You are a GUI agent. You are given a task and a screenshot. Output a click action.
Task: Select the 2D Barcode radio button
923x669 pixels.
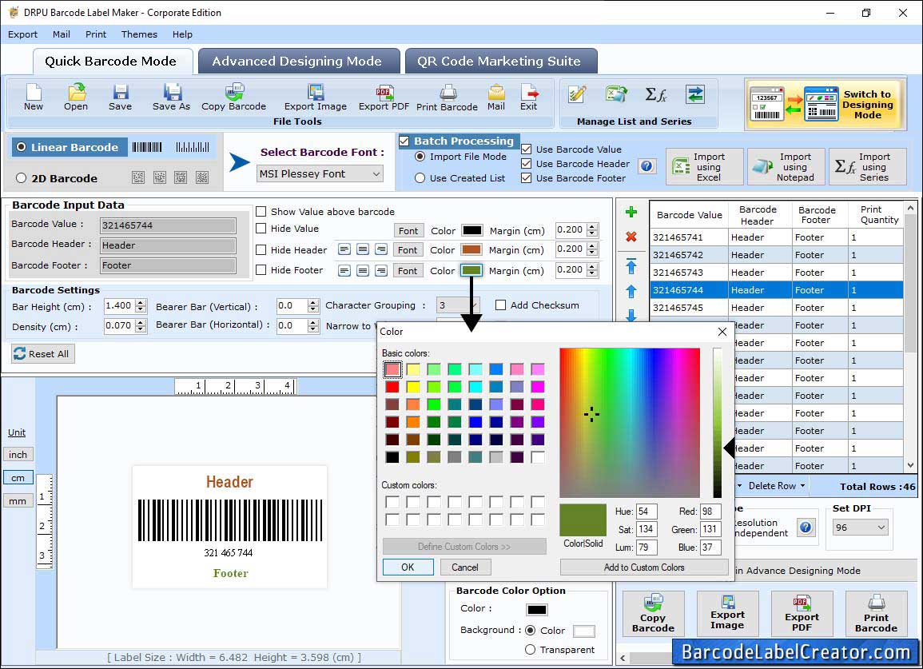click(22, 178)
